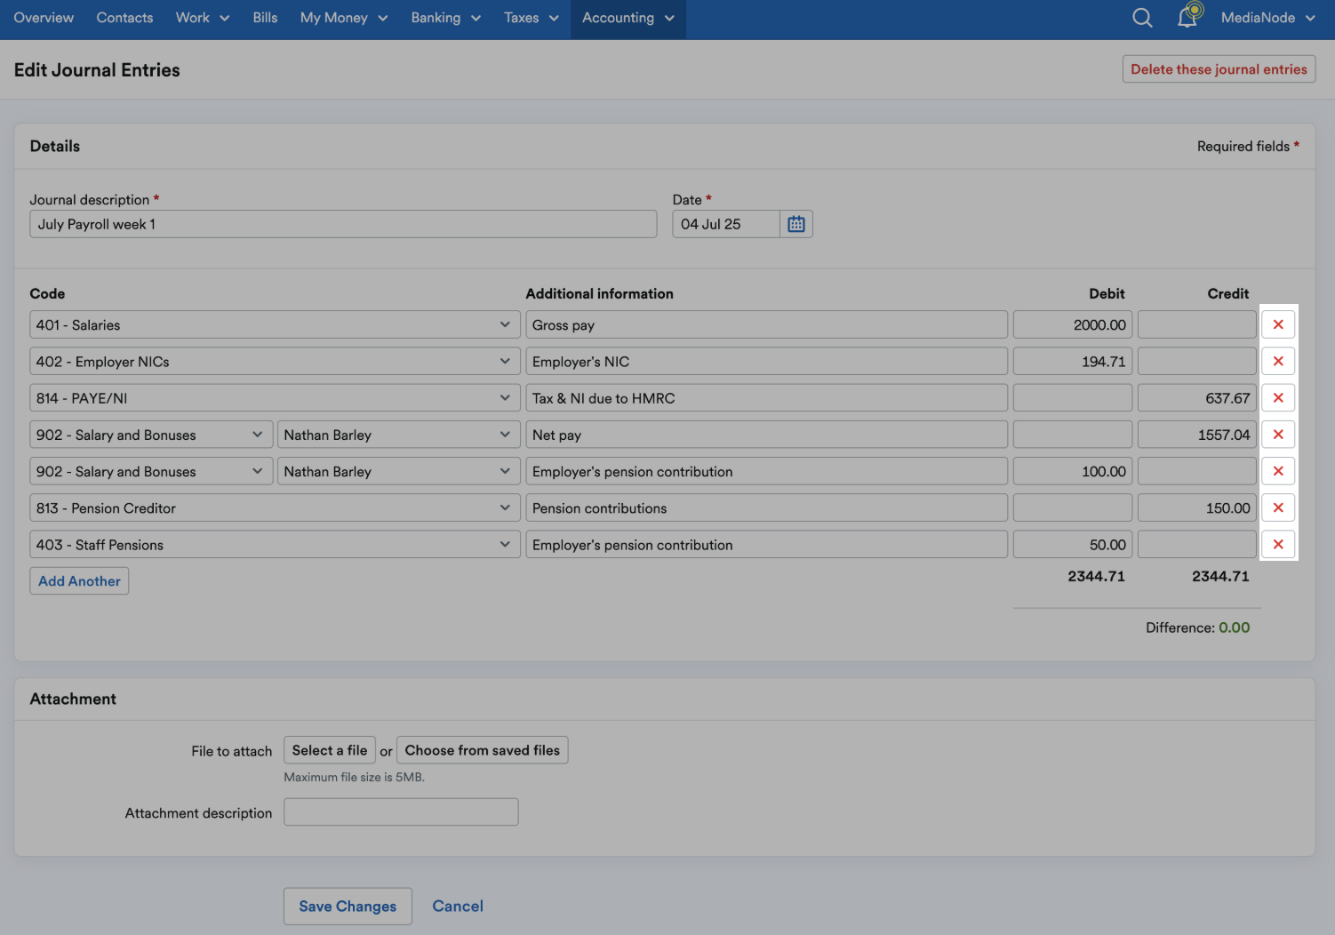Expand the Accounting menu
The height and width of the screenshot is (935, 1335).
click(628, 18)
